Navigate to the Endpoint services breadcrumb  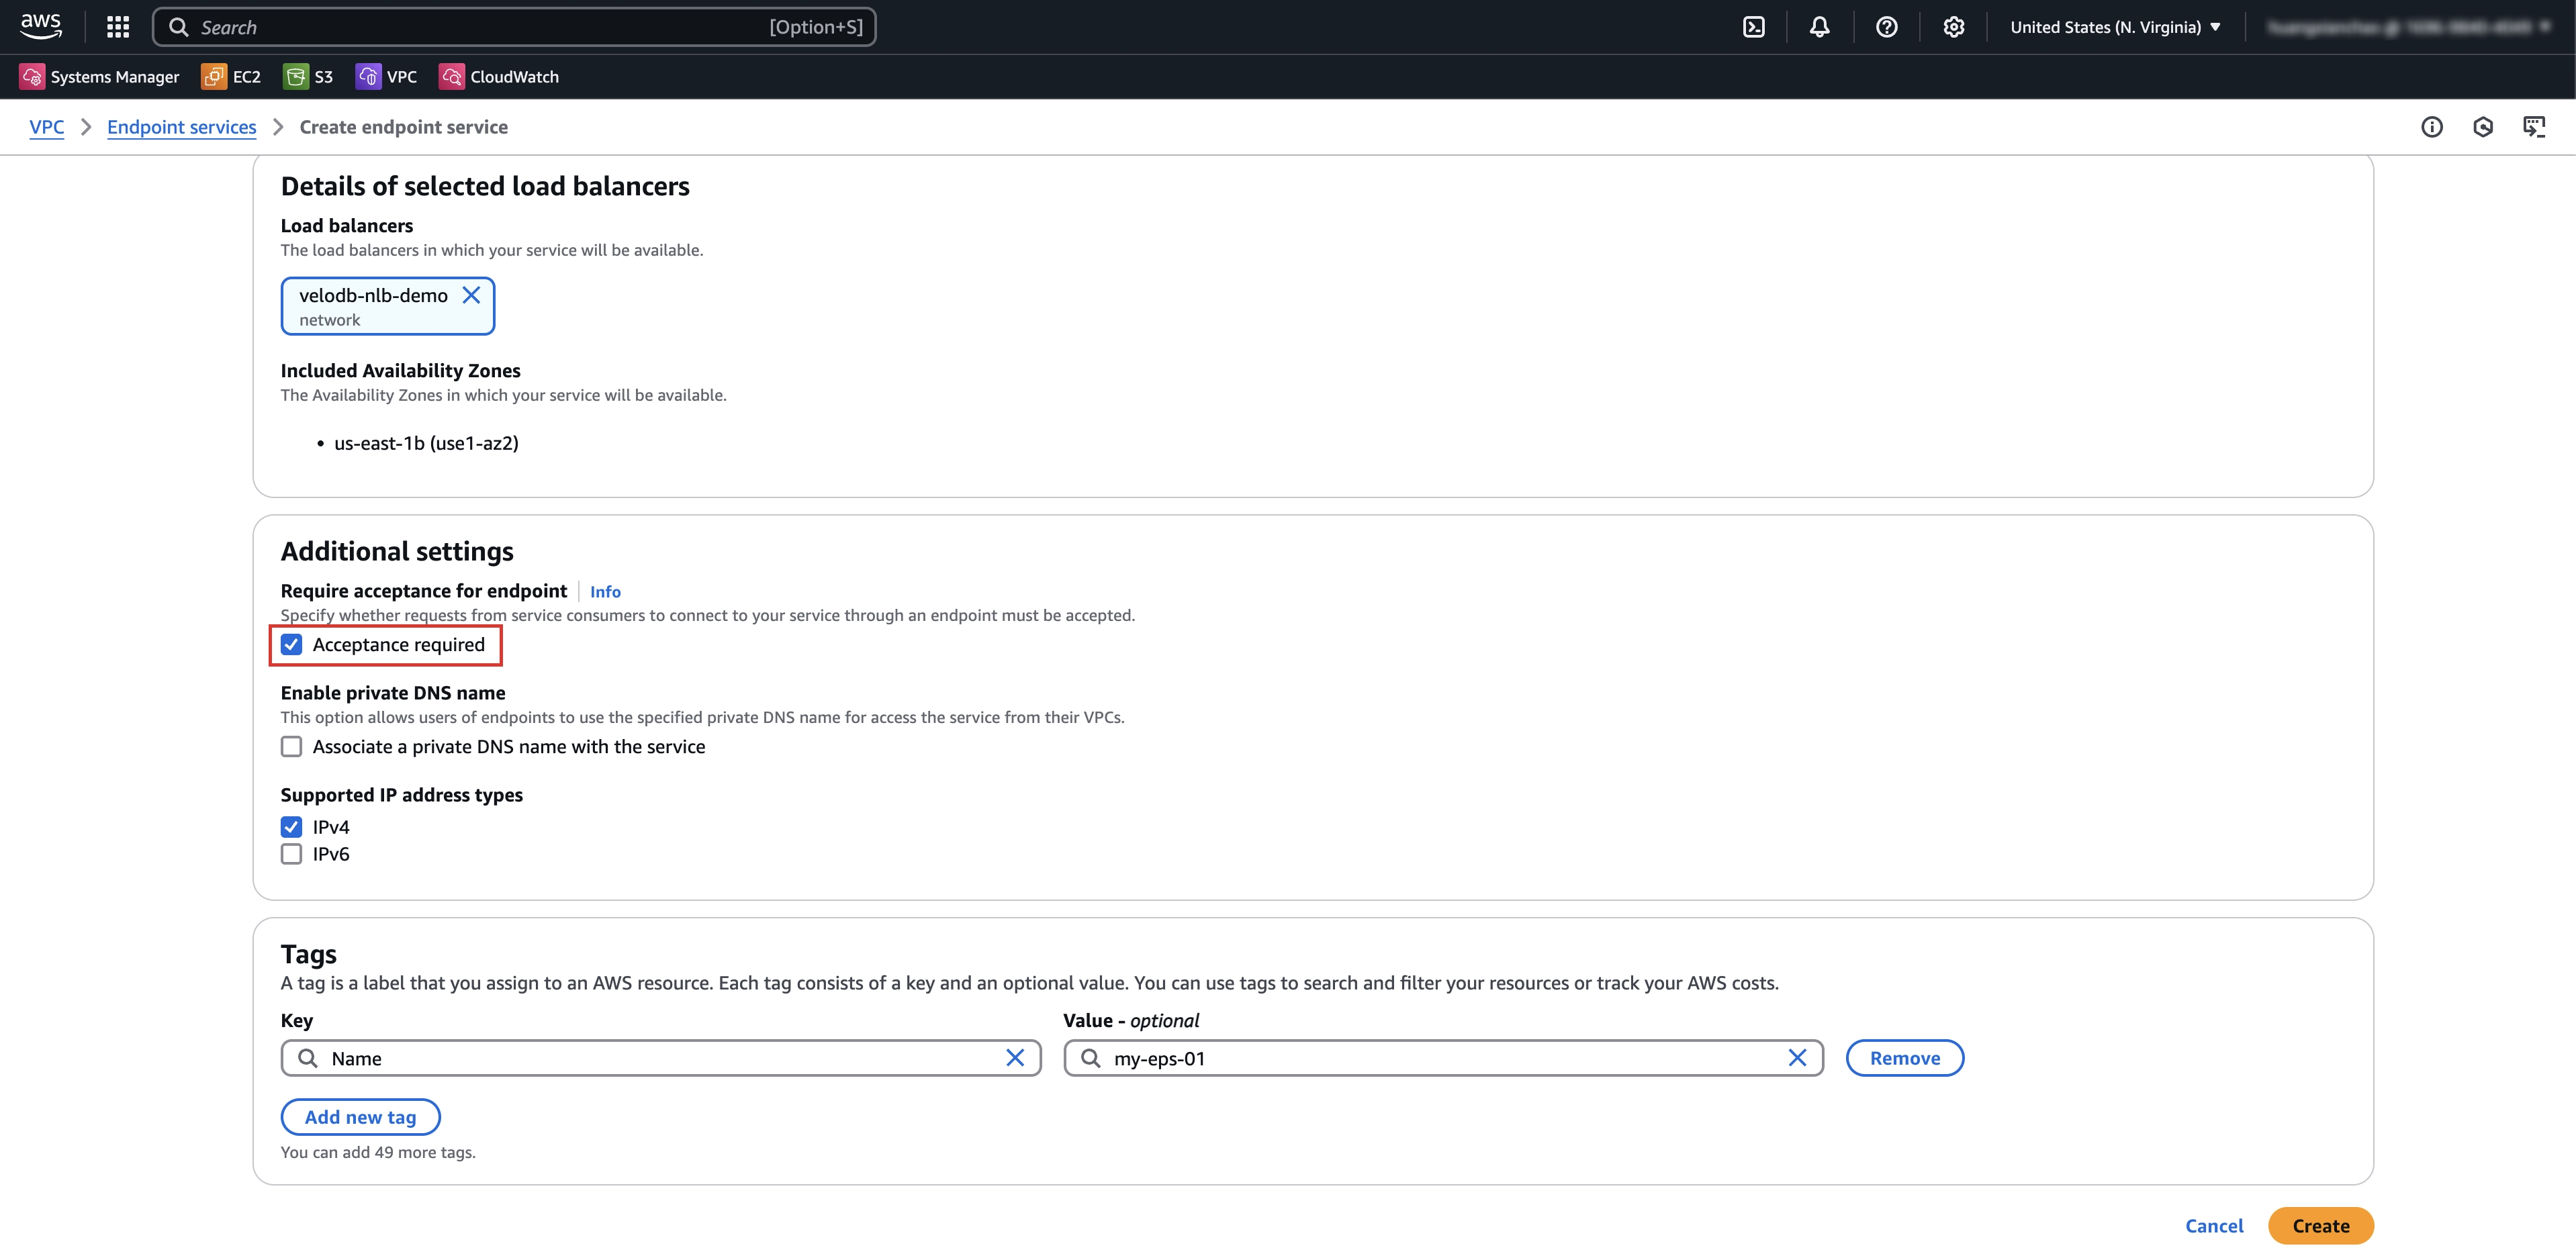[x=181, y=127]
